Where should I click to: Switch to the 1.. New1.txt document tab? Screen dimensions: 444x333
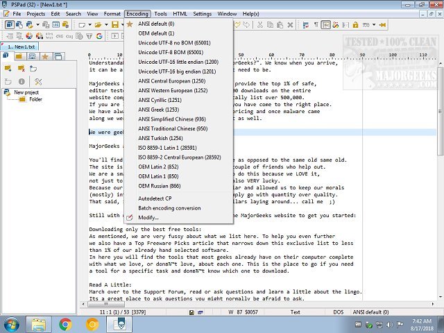[20, 46]
